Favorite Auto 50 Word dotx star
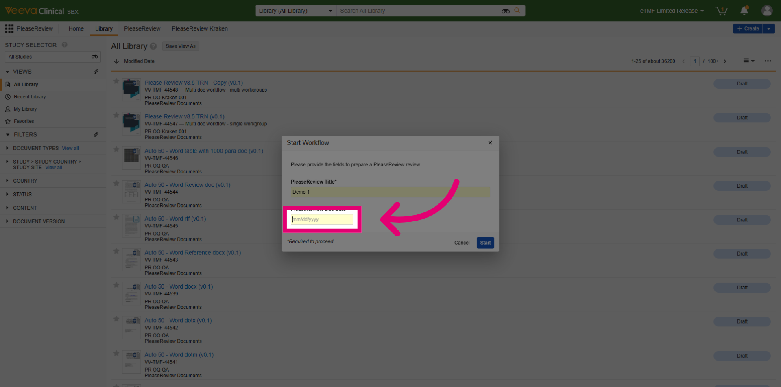This screenshot has height=387, width=781. coord(116,319)
